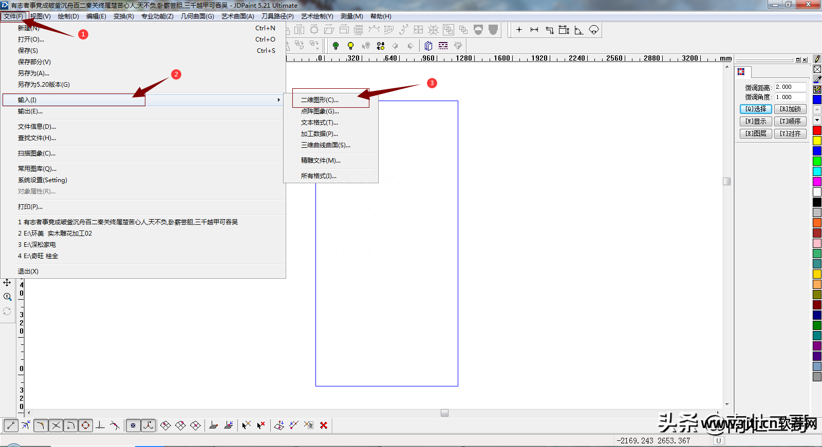Pick the magenta color swatch
Image resolution: width=822 pixels, height=447 pixels.
(x=817, y=181)
